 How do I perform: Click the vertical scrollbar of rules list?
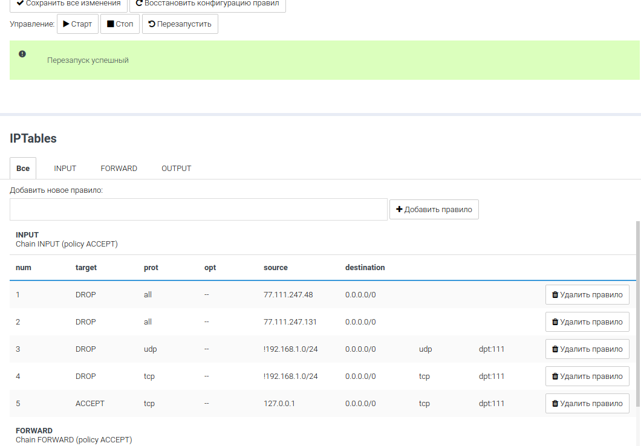(638, 302)
